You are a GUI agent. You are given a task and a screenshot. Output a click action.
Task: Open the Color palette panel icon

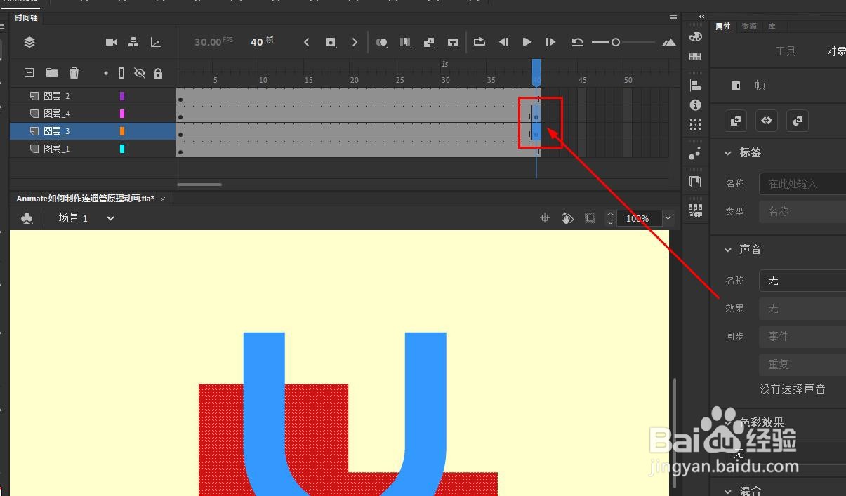tap(695, 36)
